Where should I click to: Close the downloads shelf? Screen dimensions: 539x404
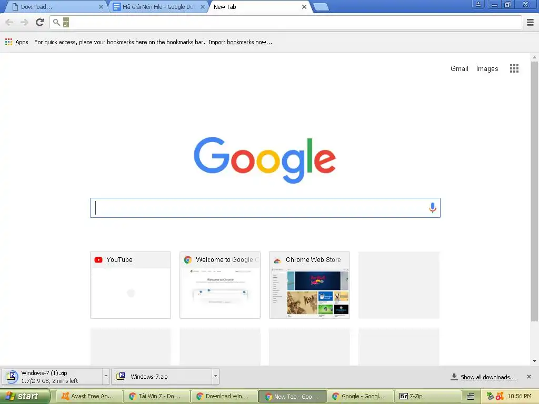coord(528,377)
